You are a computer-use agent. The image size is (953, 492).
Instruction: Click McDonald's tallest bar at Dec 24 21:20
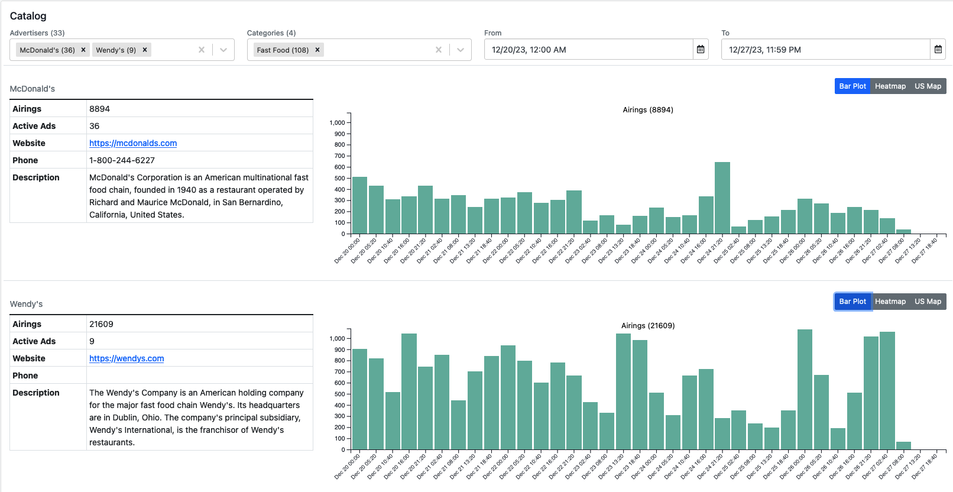(x=722, y=198)
